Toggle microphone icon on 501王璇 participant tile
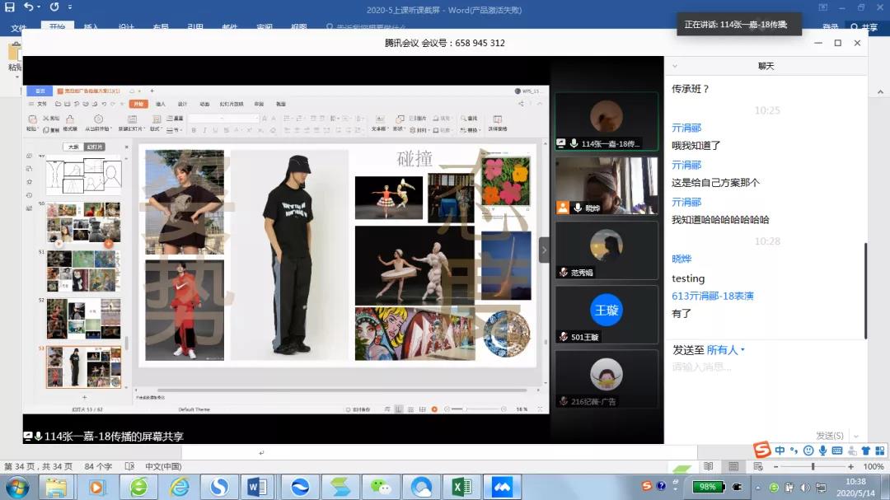Screen dimensions: 890x500 (564, 337)
